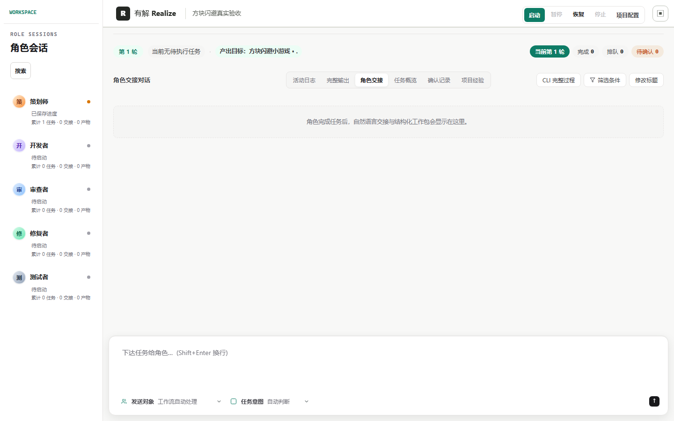Click the gray status dot for 测试者

(88, 277)
